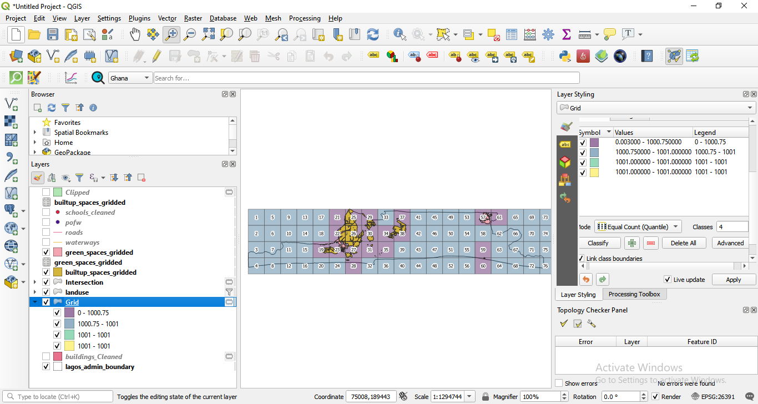The image size is (758, 404).
Task: Save project using the floppy disk icon
Action: click(x=53, y=34)
